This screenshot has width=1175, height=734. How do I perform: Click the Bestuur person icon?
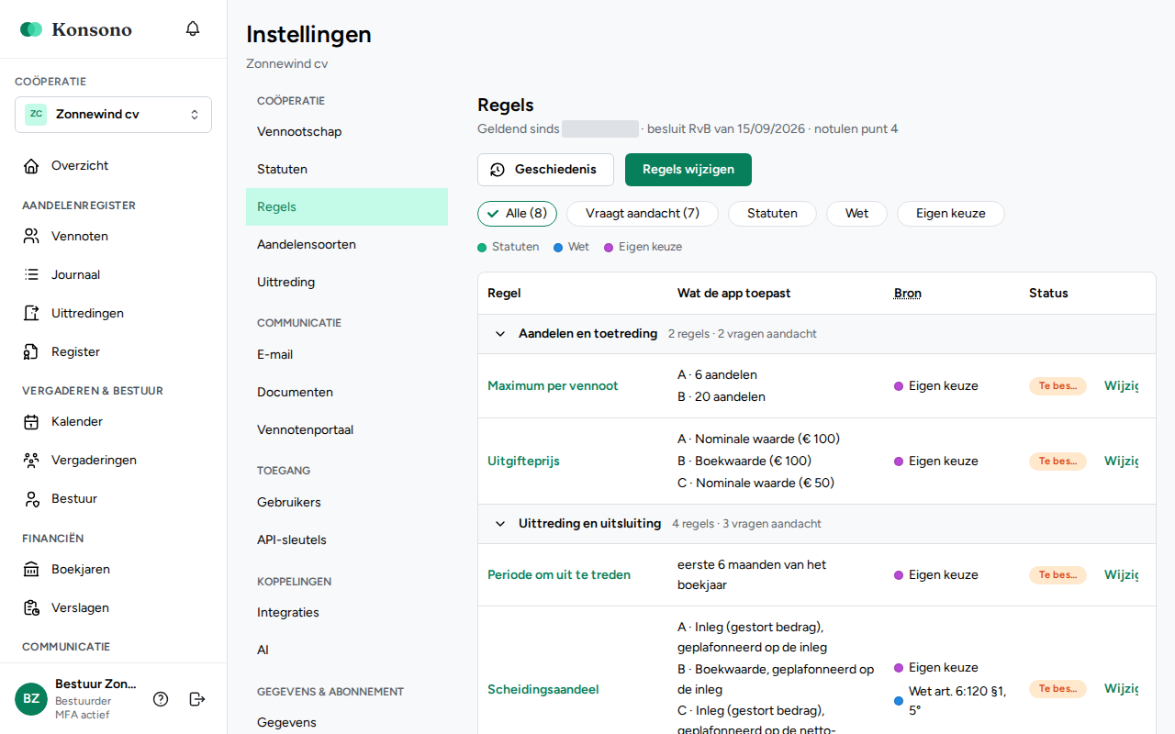32,499
